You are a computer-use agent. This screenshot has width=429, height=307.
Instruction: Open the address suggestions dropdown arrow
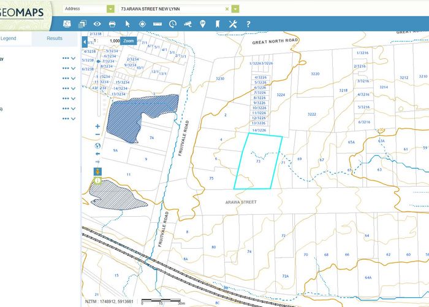[x=235, y=9]
